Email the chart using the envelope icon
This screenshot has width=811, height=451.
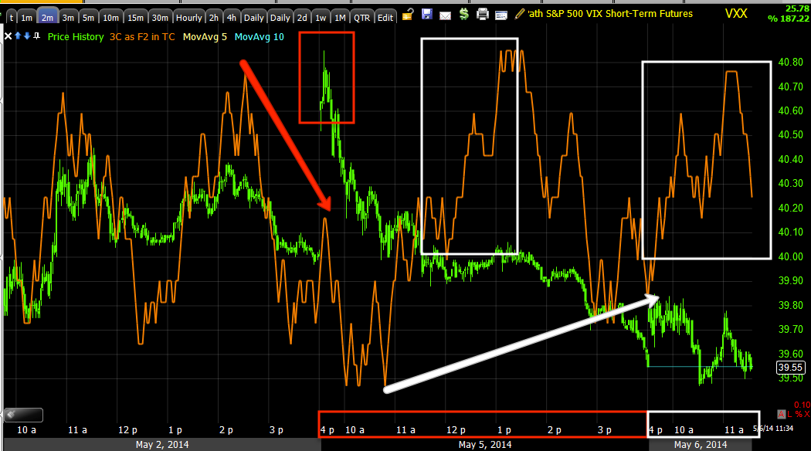445,16
